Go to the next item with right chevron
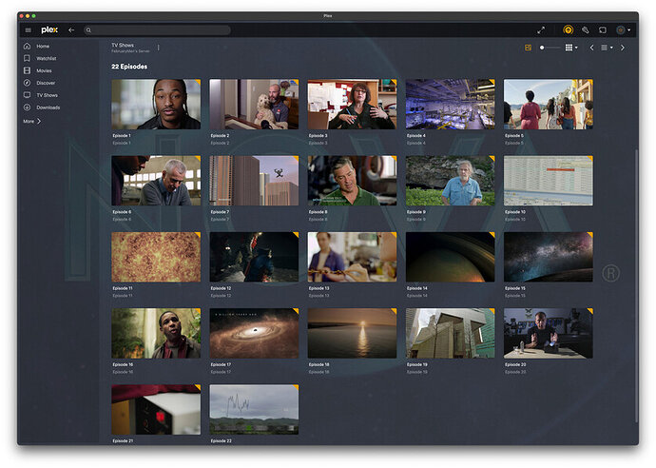The width and height of the screenshot is (656, 468). (x=623, y=48)
